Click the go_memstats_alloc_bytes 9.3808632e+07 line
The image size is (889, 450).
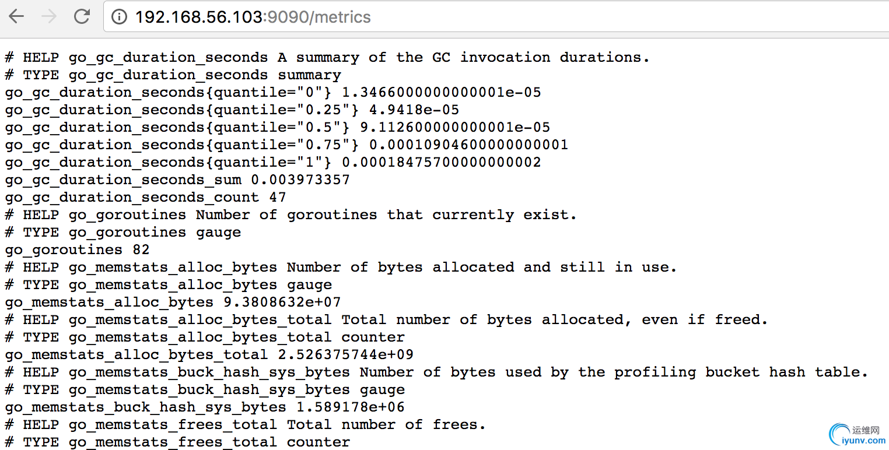[173, 303]
